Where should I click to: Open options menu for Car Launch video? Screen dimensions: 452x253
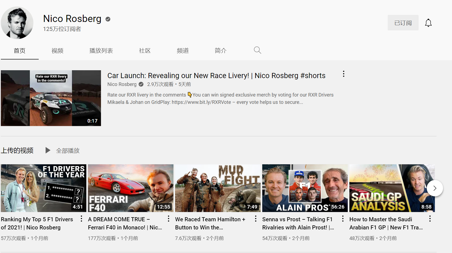pos(343,74)
